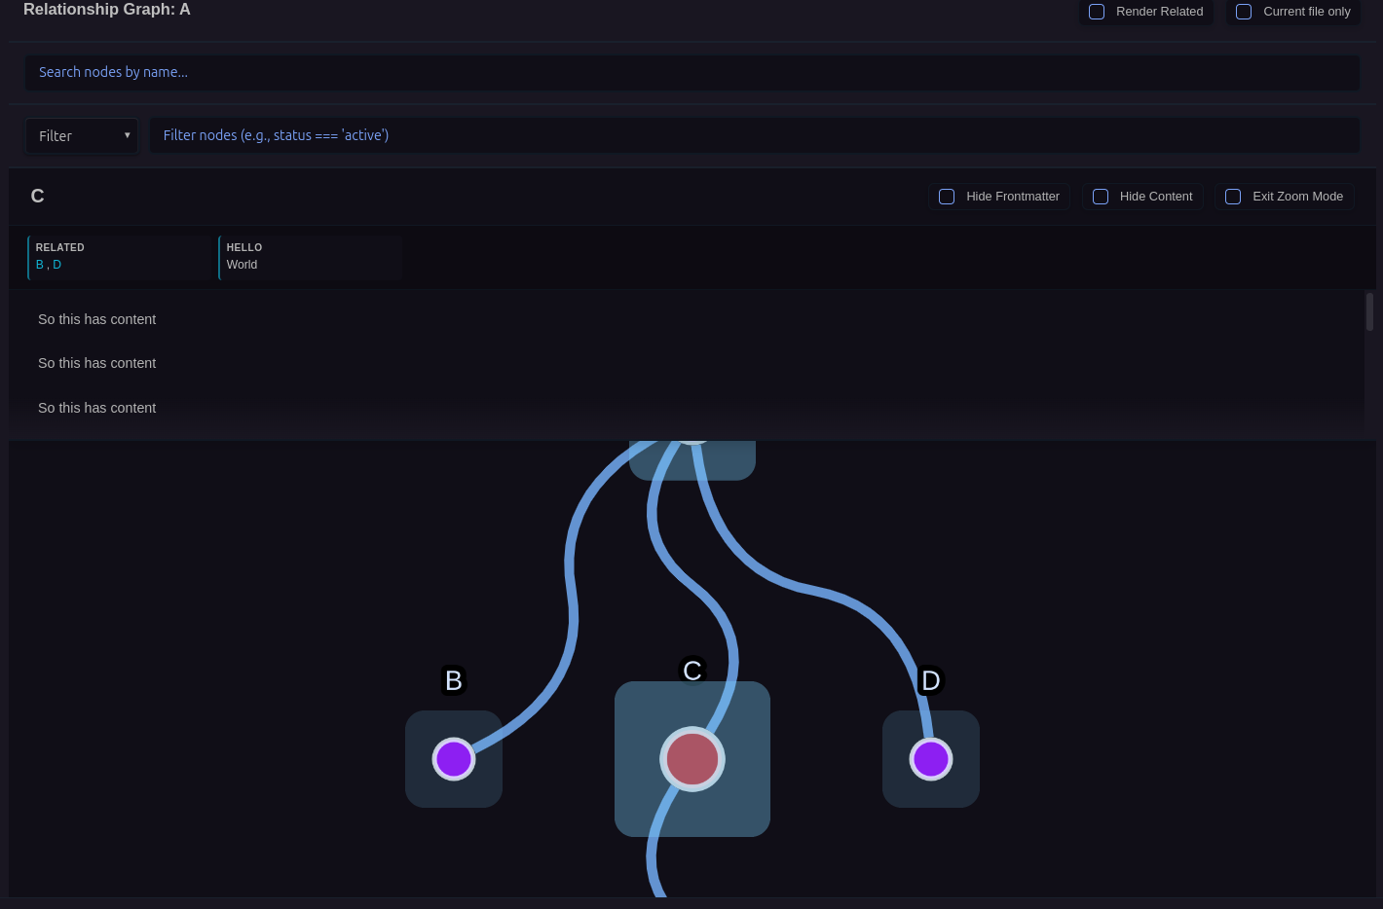The image size is (1383, 909).
Task: Check the Hide Frontmatter option
Action: point(947,197)
